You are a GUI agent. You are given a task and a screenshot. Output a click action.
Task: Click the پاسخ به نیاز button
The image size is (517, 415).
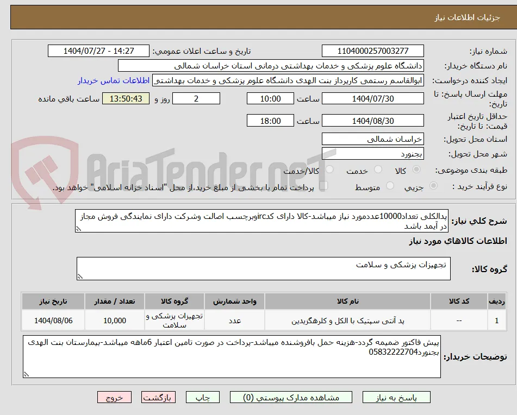[x=396, y=397]
